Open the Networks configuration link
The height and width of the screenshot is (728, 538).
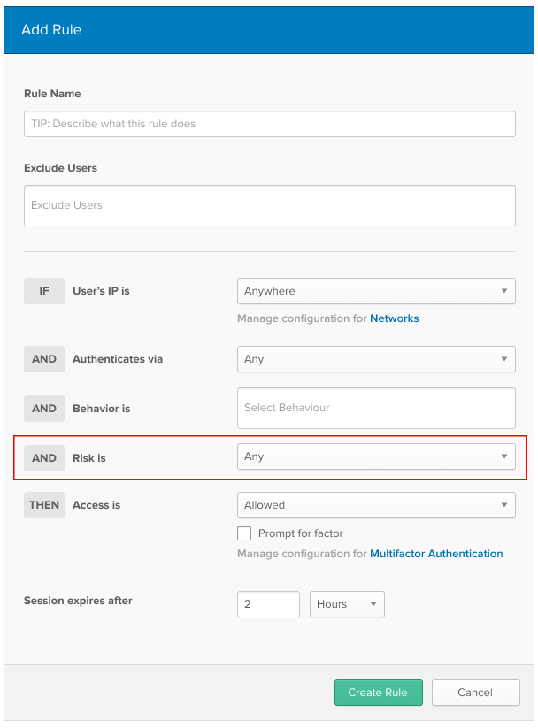coord(394,318)
